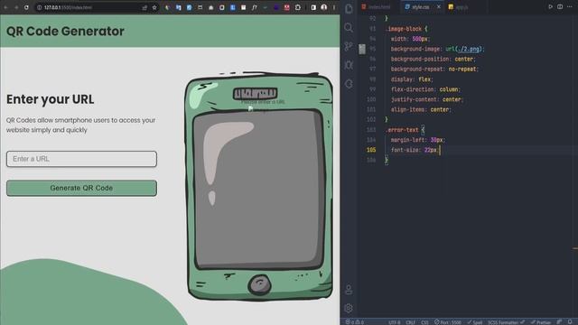Click the background-repeat: no-repeat line
The height and width of the screenshot is (325, 578).
434,69
